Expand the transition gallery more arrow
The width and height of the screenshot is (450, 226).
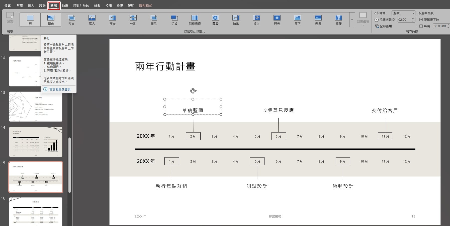click(x=352, y=20)
